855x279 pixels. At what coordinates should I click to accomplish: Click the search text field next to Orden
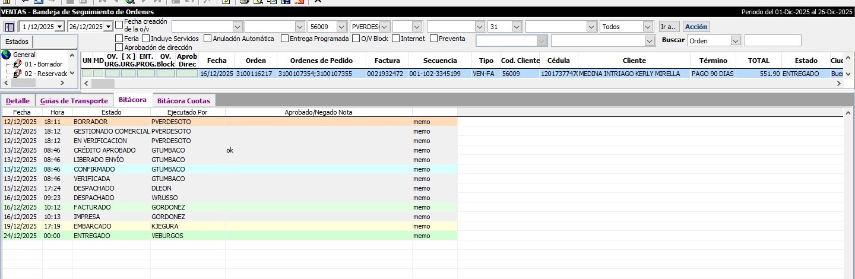[x=772, y=41]
